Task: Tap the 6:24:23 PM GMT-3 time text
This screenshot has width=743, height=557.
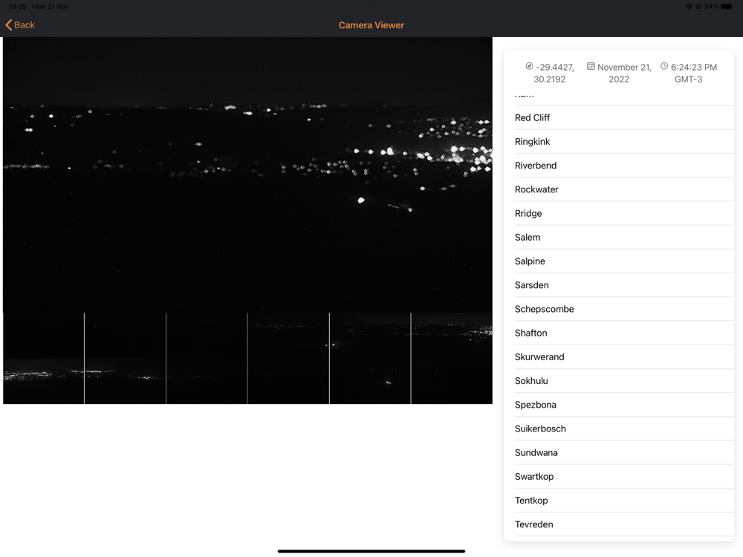Action: pos(694,73)
